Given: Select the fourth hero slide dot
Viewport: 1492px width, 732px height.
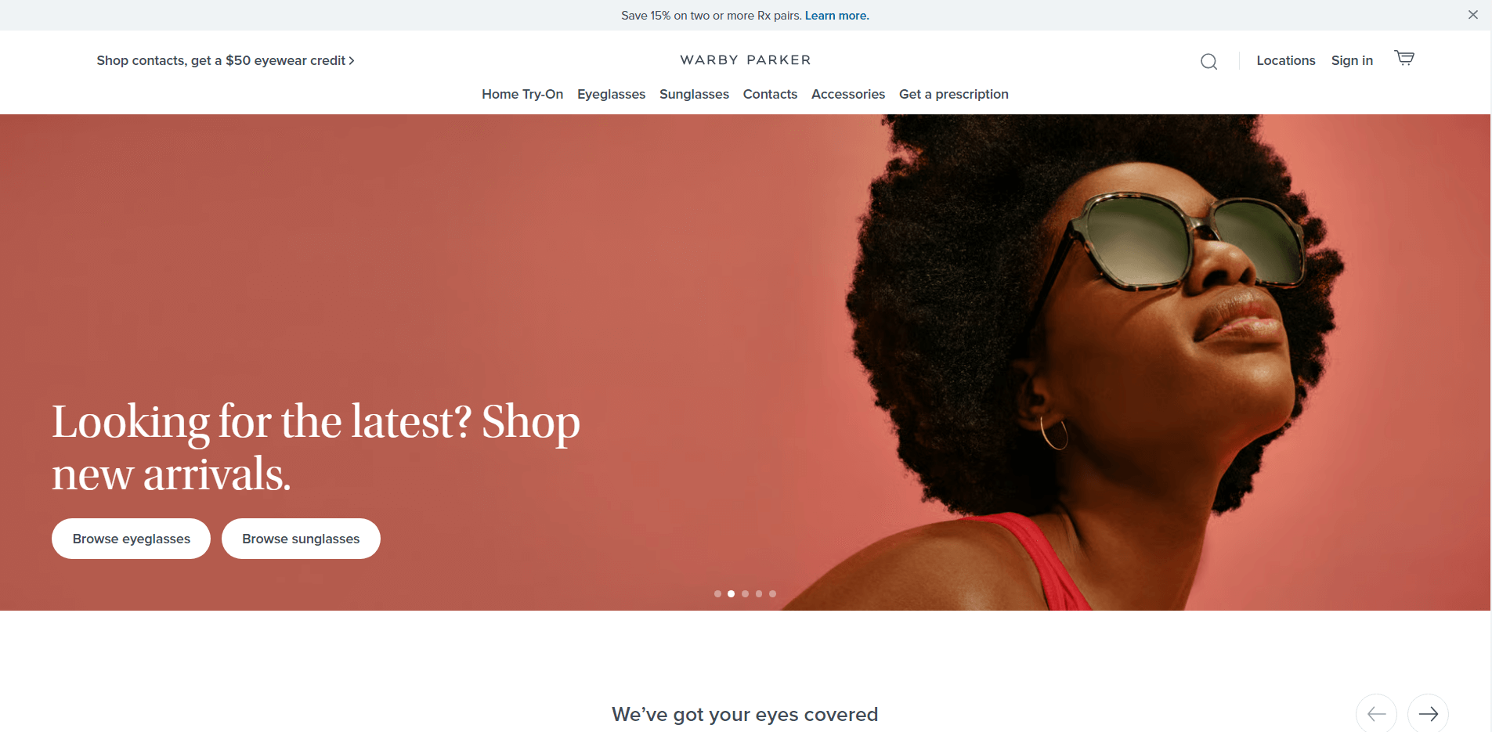Looking at the screenshot, I should tap(759, 593).
